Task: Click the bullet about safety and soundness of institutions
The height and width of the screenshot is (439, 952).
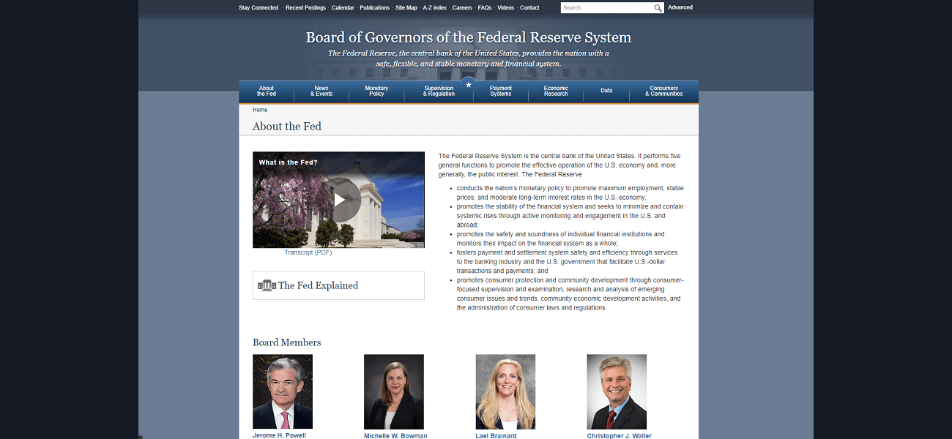Action: pos(561,239)
